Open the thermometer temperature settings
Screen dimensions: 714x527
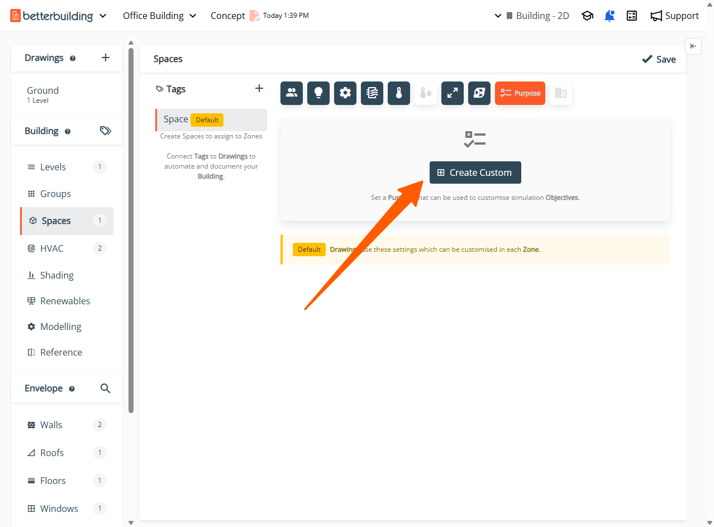coord(399,93)
